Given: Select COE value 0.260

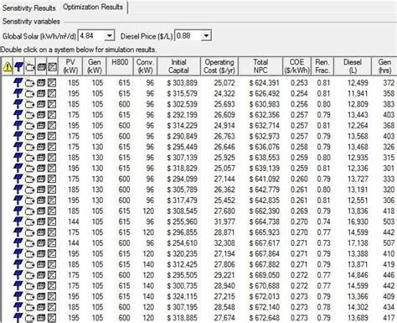Looking at the screenshot, I should click(299, 179).
